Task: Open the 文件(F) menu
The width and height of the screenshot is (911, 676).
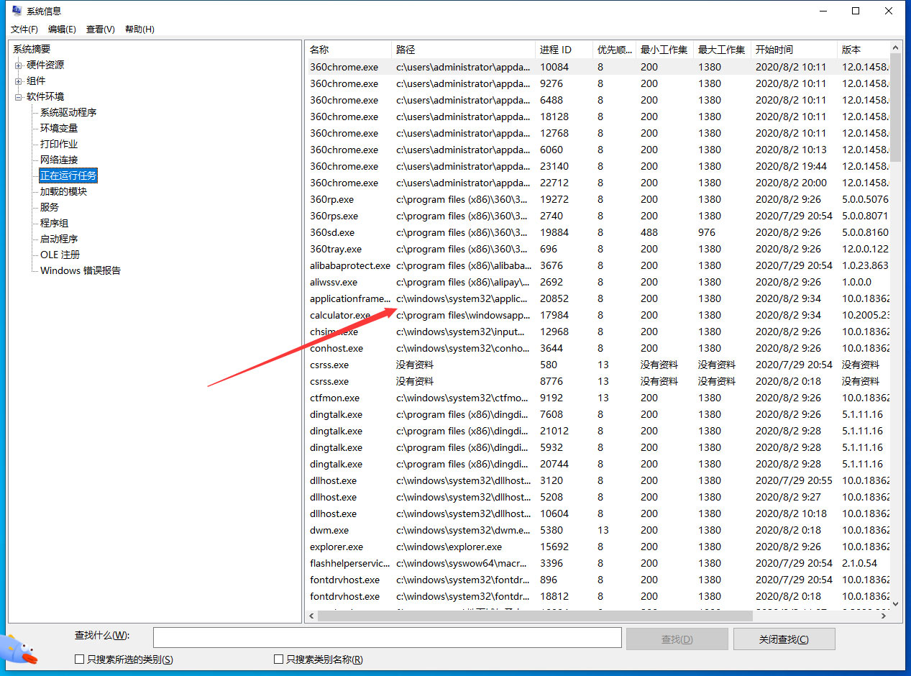Action: tap(24, 29)
